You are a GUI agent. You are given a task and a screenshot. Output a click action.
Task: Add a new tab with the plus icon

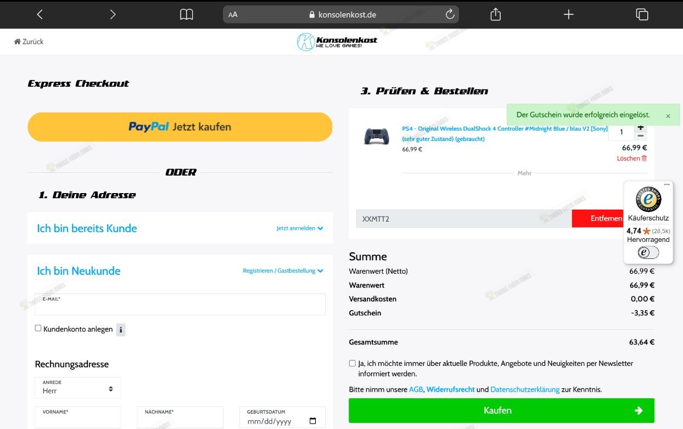tap(568, 15)
